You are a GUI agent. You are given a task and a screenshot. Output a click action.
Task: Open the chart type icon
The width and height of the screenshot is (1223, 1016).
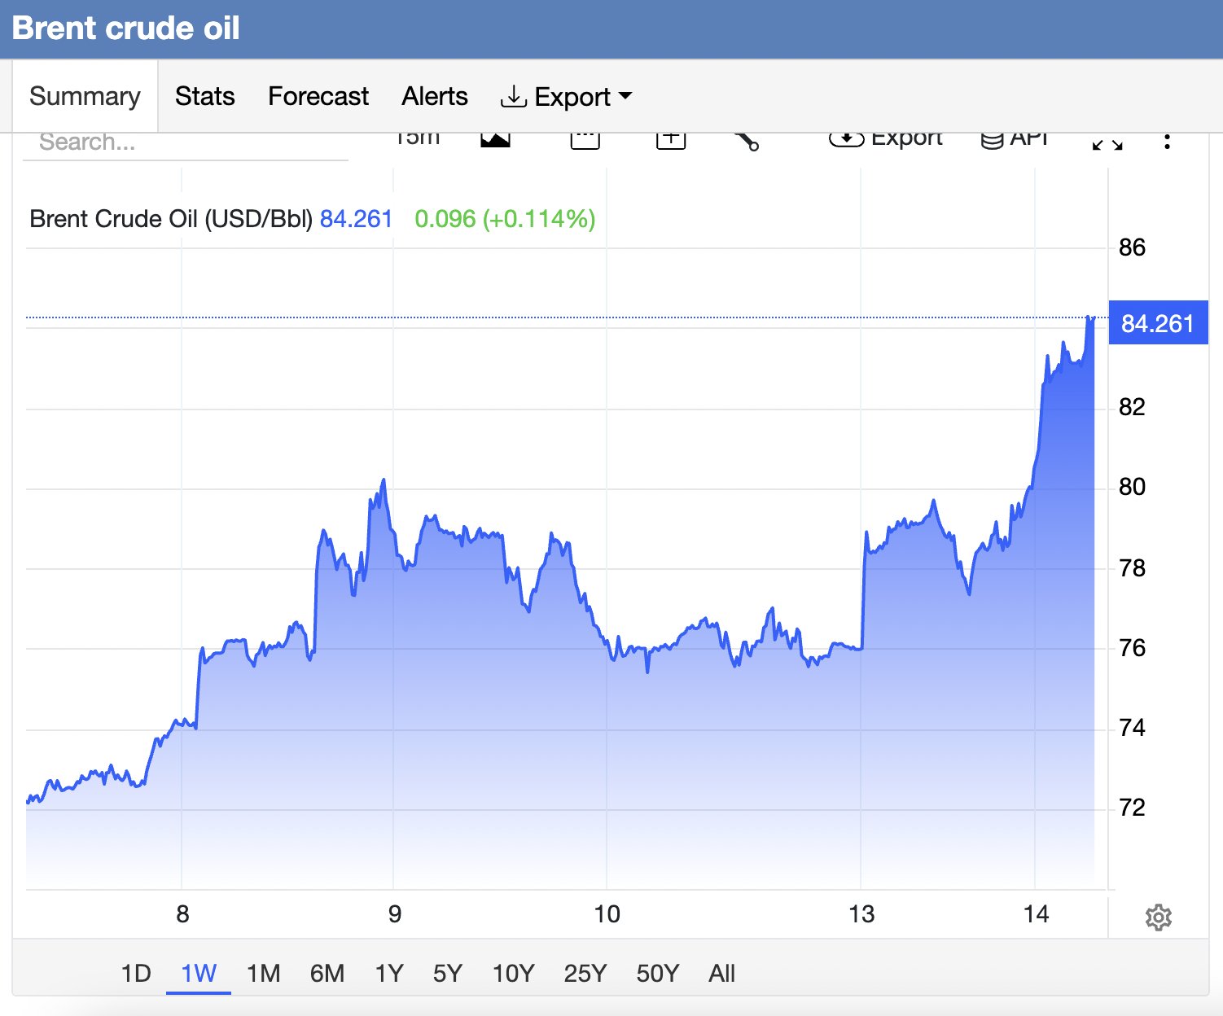495,140
